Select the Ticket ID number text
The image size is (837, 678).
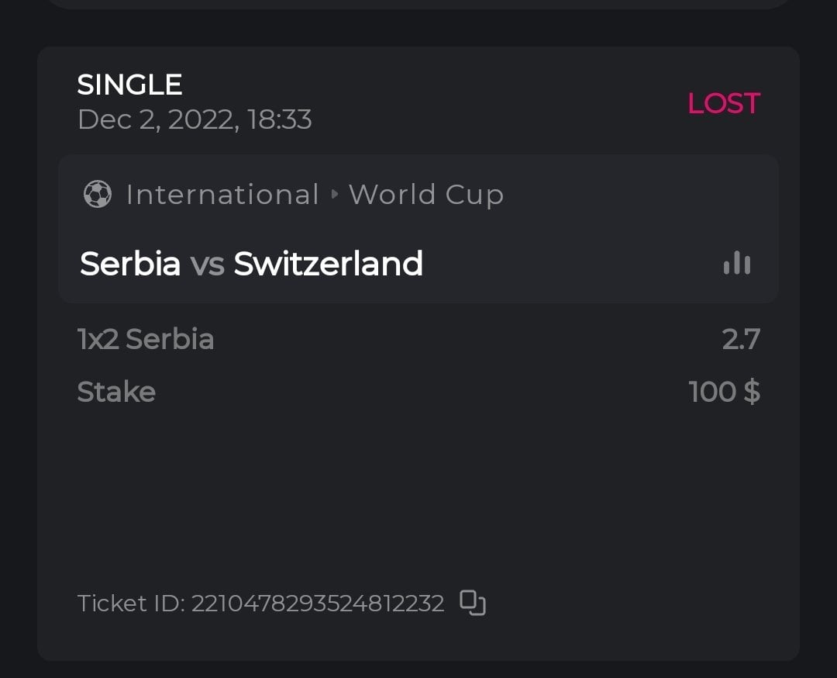coord(318,603)
